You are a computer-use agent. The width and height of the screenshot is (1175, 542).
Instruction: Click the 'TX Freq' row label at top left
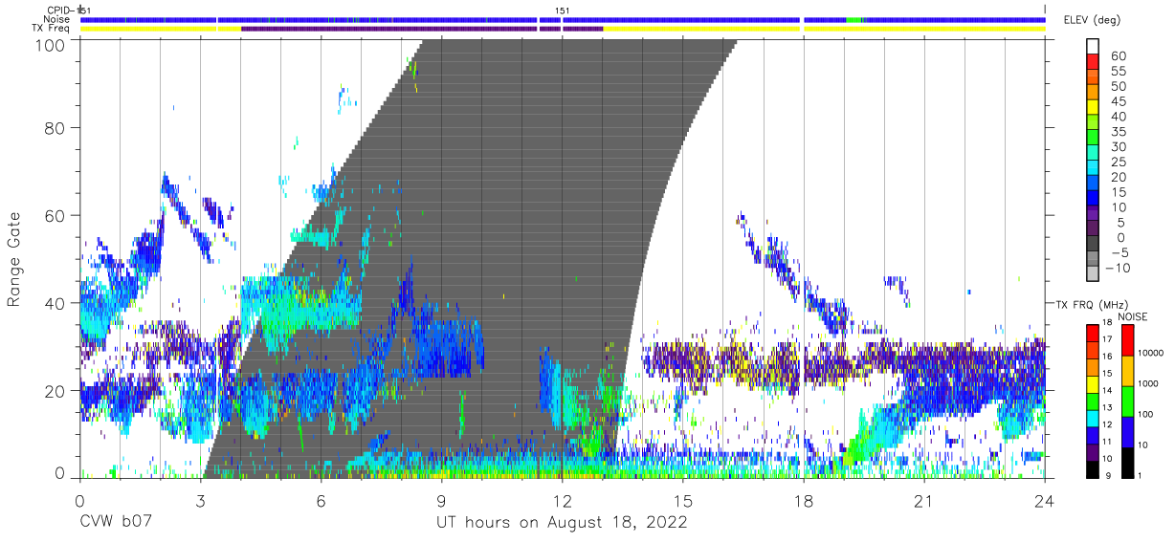click(x=52, y=29)
